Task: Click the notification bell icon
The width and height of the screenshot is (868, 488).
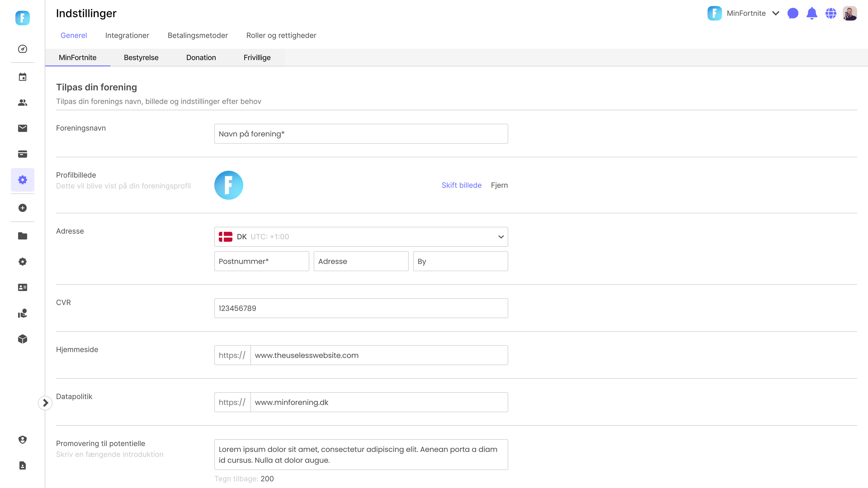Action: 811,14
